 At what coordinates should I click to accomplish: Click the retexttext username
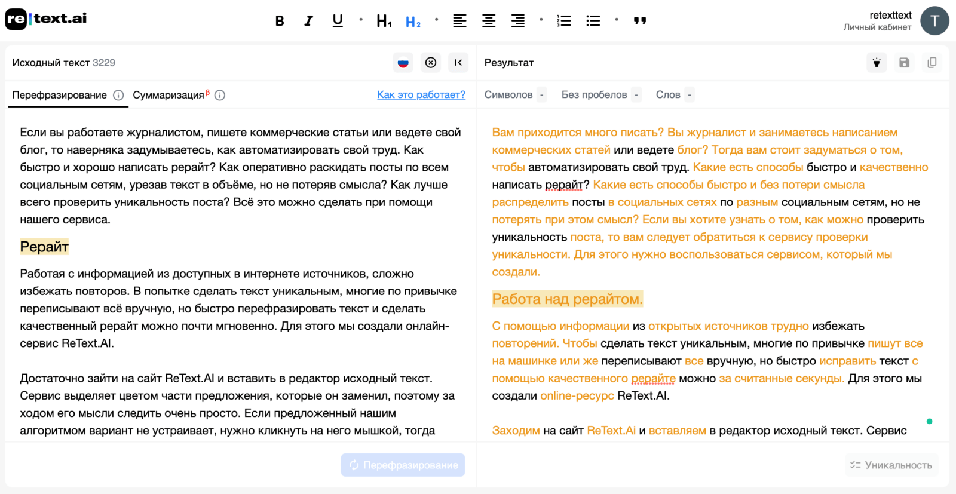[x=890, y=15]
